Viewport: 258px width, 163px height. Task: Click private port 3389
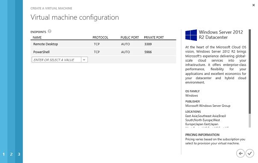pyautogui.click(x=148, y=44)
